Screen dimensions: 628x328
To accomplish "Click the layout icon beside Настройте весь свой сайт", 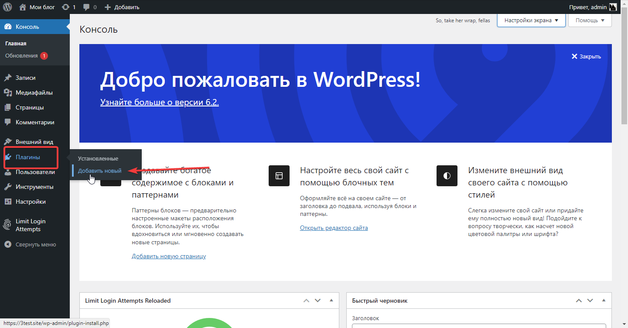I will pyautogui.click(x=279, y=176).
